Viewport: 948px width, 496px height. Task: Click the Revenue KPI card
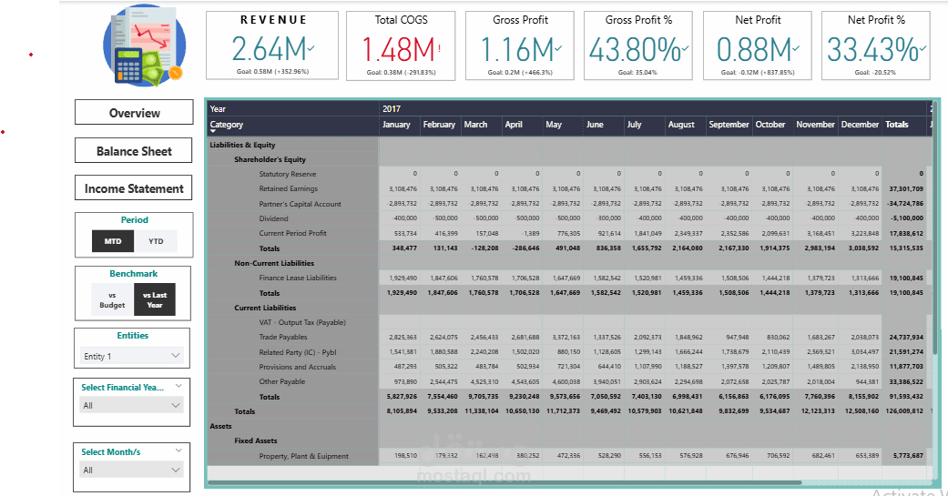click(x=272, y=46)
